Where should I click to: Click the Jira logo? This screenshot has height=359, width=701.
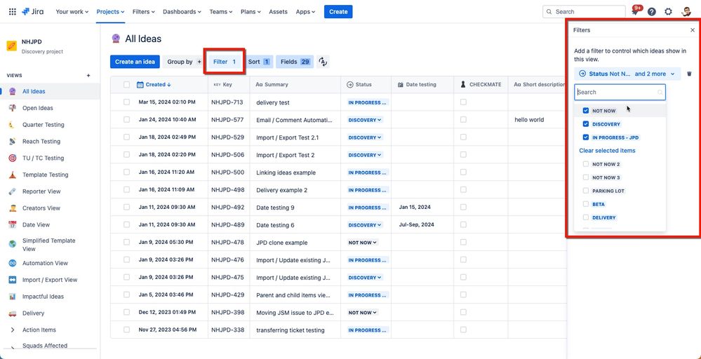33,12
